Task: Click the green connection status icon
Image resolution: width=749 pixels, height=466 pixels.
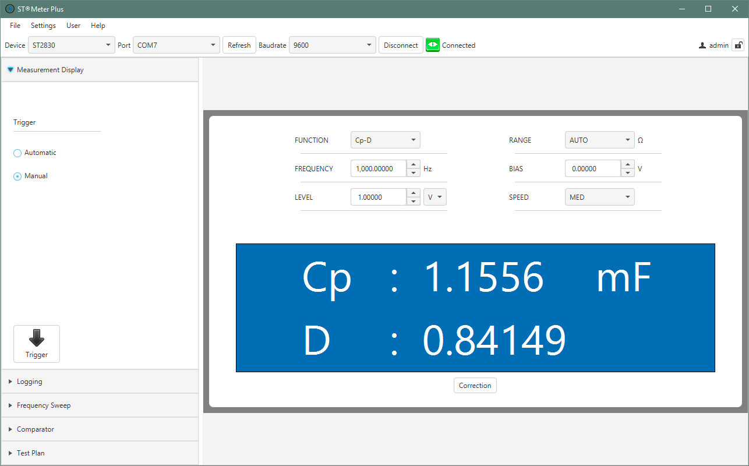Action: (432, 45)
